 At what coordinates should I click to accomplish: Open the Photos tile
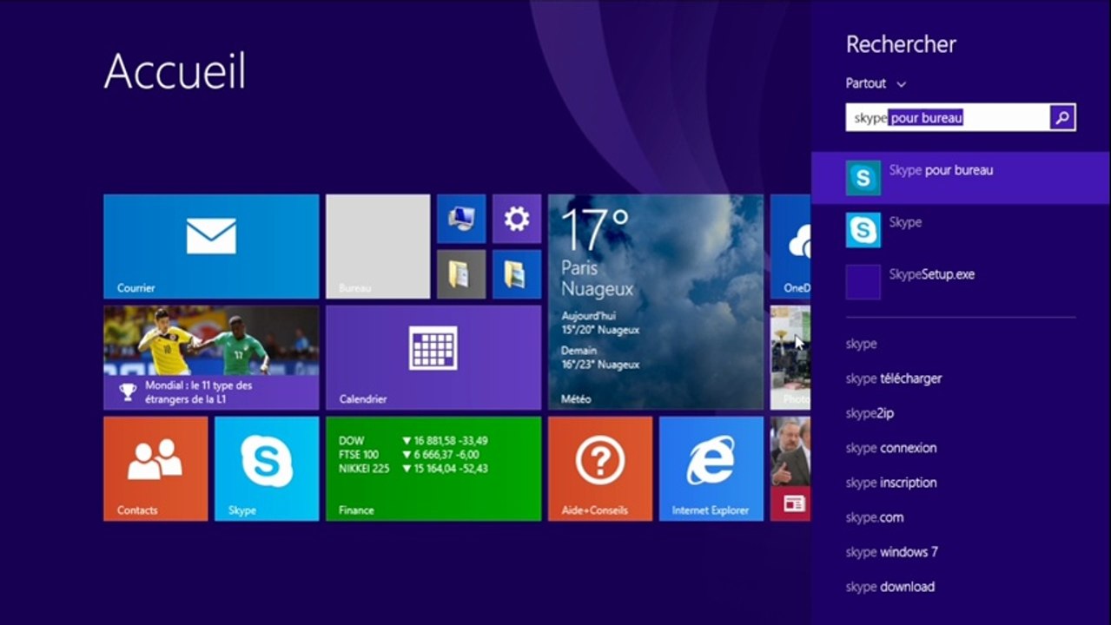[x=790, y=358]
